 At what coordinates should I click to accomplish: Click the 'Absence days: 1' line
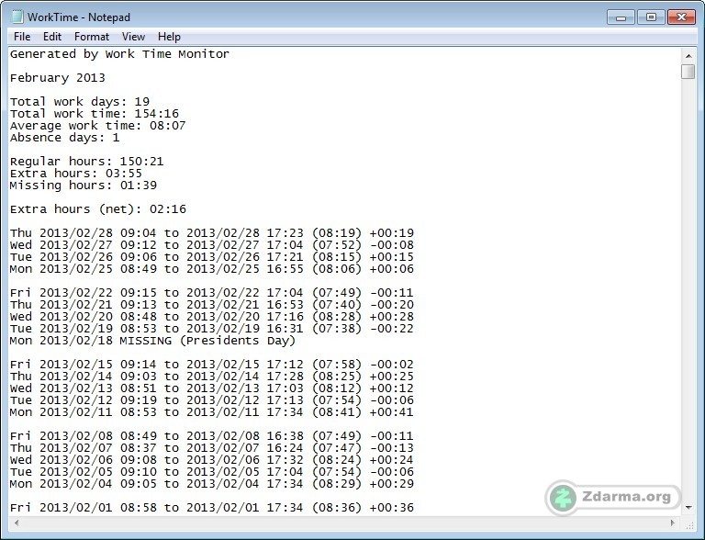click(65, 137)
